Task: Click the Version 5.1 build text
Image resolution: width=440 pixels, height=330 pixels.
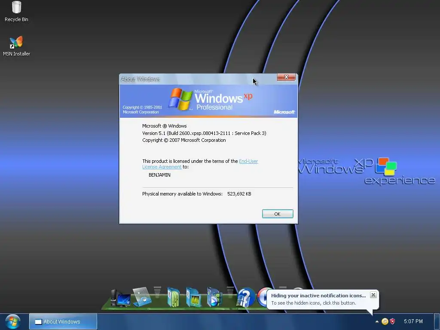Action: (x=204, y=133)
